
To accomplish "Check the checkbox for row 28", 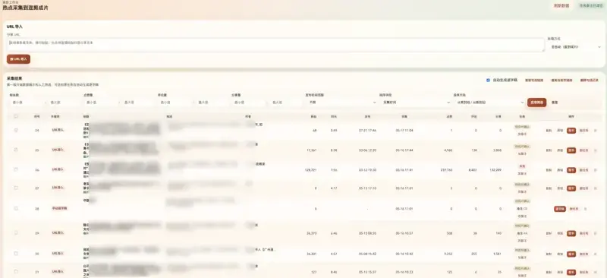I will point(16,208).
